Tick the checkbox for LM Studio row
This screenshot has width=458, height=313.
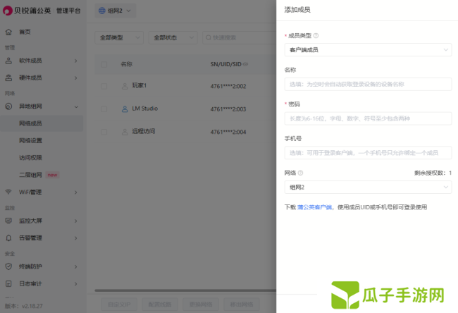[x=104, y=109]
